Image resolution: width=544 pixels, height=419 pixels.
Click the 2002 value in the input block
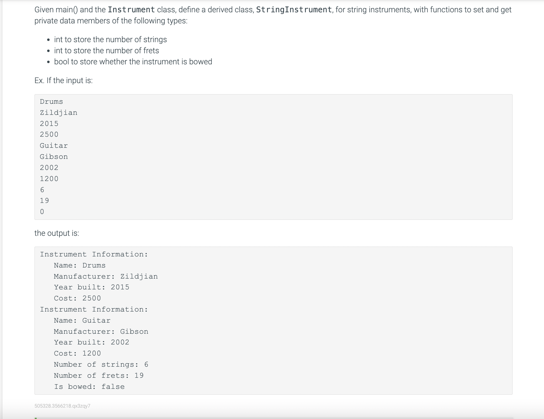49,168
